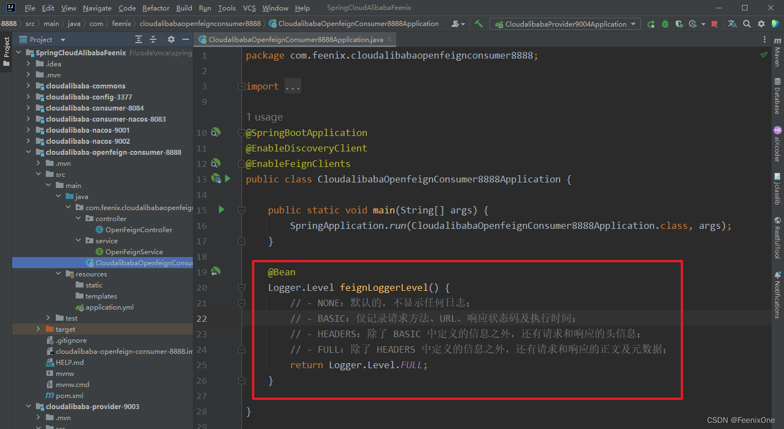Collapse feignLoggerLevel method at line 20
The width and height of the screenshot is (784, 429).
point(241,287)
